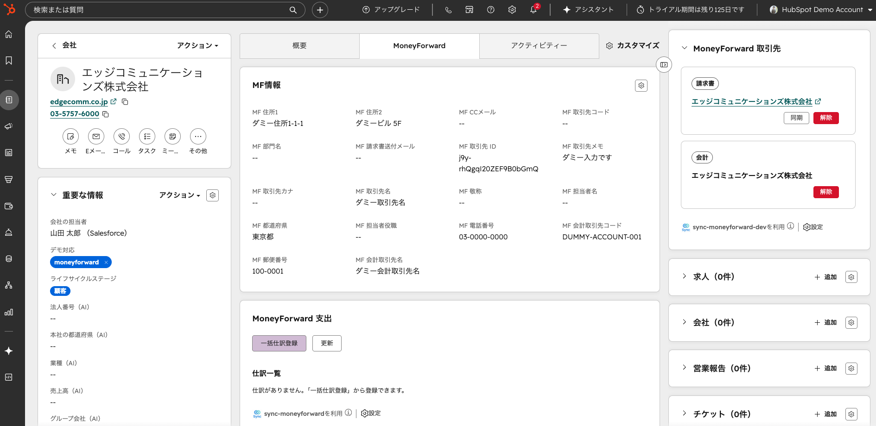Click the HubSpot sprocket logo

(9, 9)
